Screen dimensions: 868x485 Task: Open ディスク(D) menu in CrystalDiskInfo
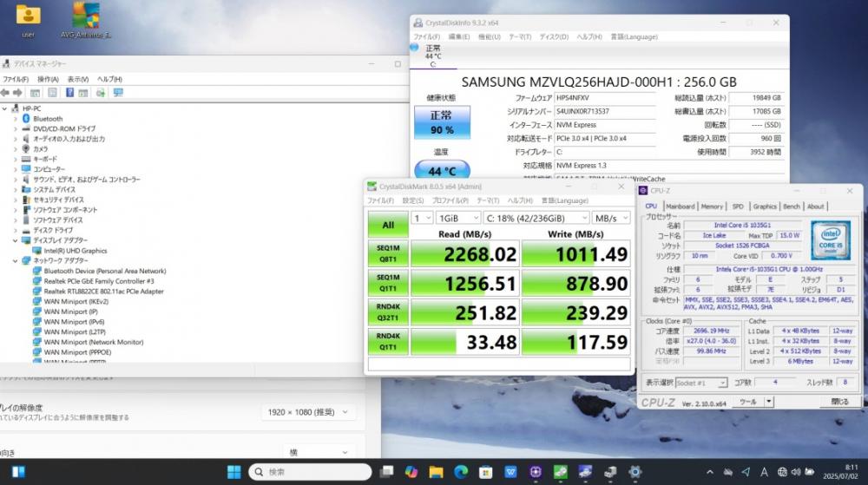coord(554,36)
